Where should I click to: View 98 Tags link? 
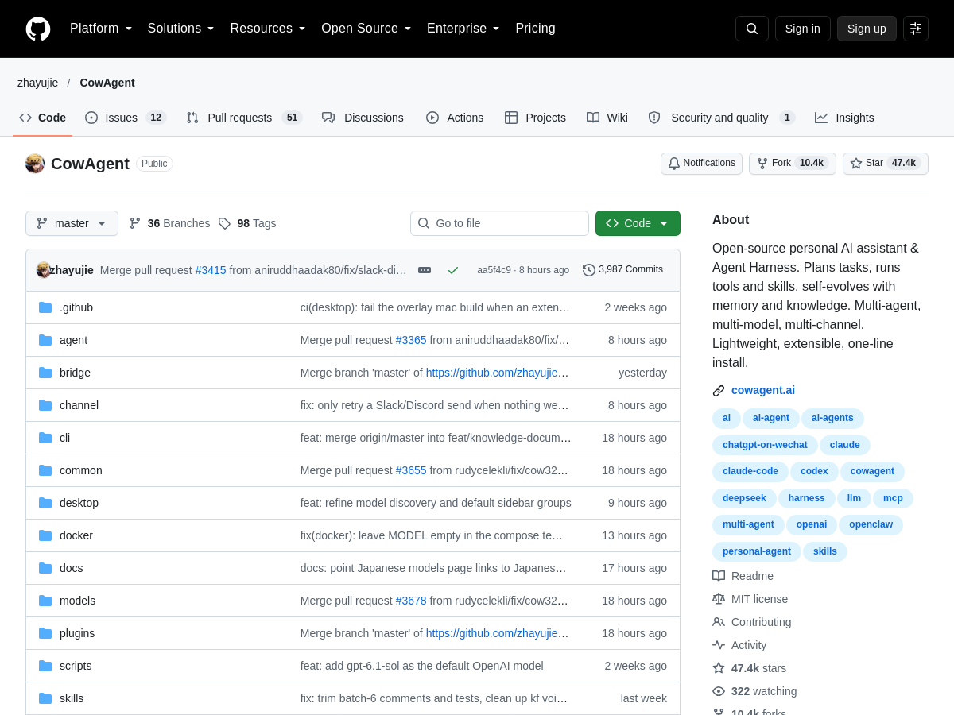pyautogui.click(x=247, y=223)
